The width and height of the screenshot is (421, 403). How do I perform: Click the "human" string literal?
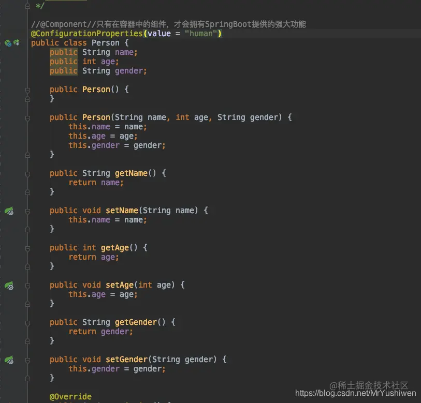201,34
